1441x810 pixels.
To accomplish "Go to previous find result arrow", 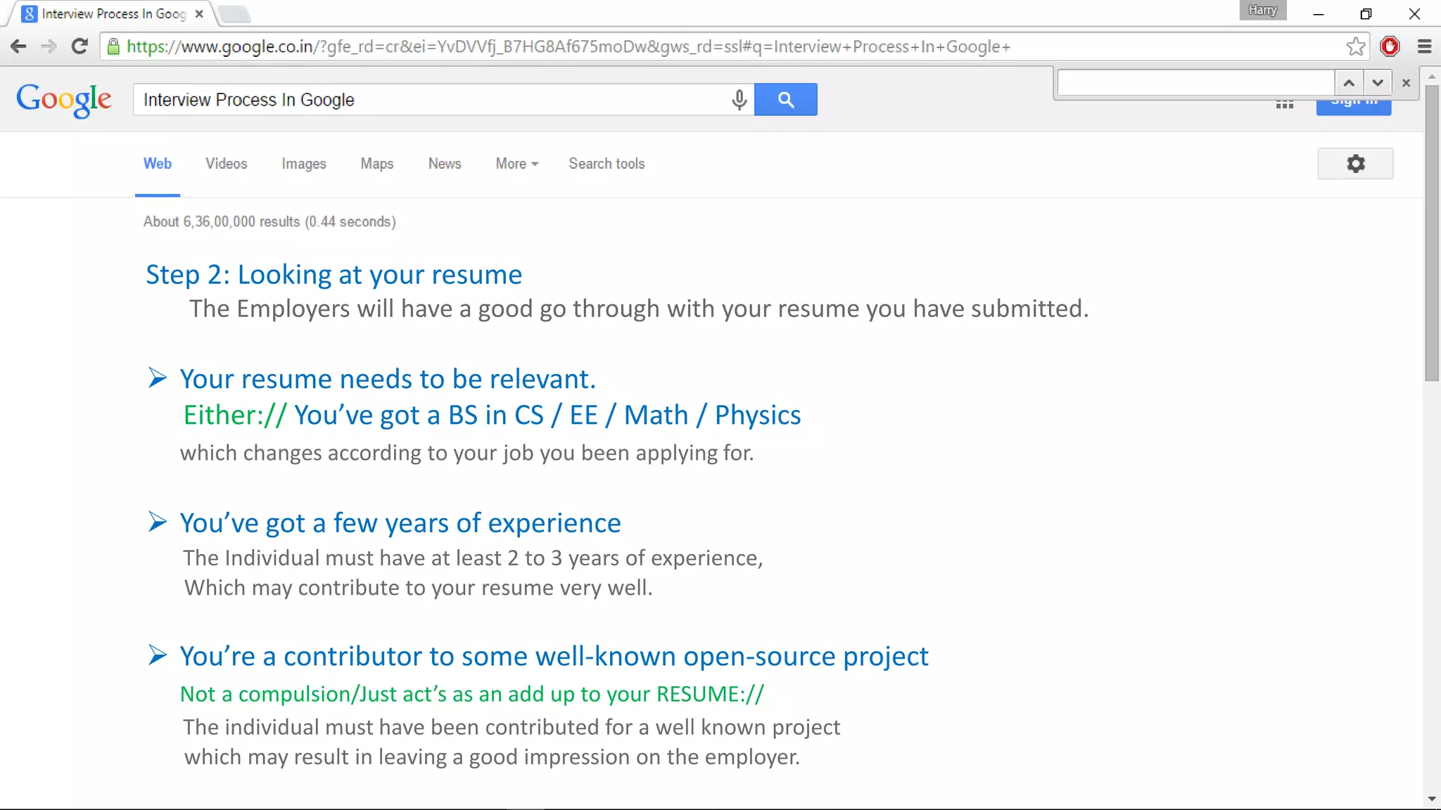I will (x=1349, y=83).
